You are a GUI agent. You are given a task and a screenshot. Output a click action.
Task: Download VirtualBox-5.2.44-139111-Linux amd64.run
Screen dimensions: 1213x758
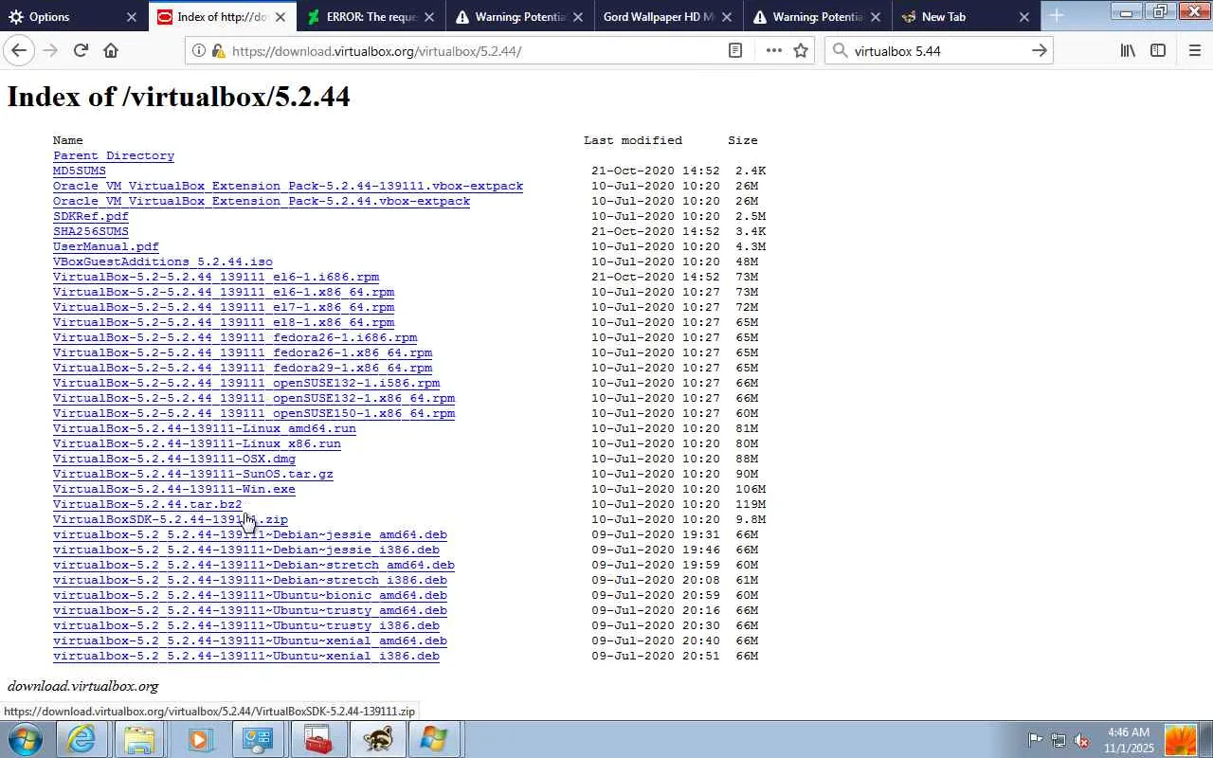(x=205, y=428)
